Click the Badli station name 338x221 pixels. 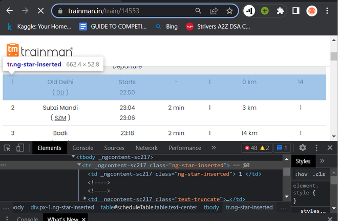pyautogui.click(x=60, y=133)
